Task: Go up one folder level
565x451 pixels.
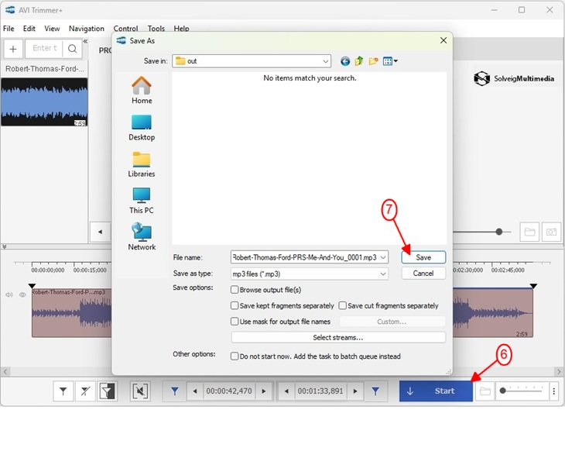Action: click(359, 61)
